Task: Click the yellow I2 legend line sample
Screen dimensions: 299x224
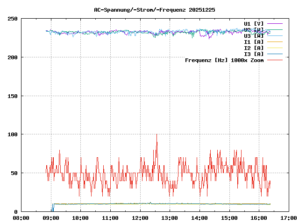Action: pyautogui.click(x=275, y=48)
